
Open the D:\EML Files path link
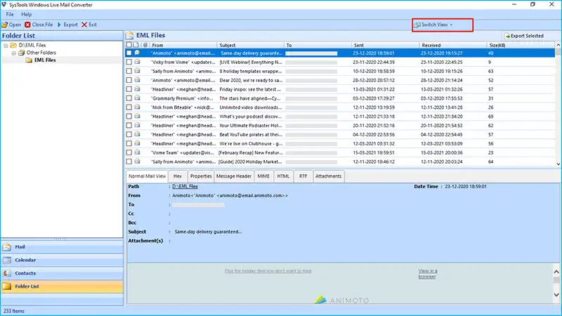185,186
